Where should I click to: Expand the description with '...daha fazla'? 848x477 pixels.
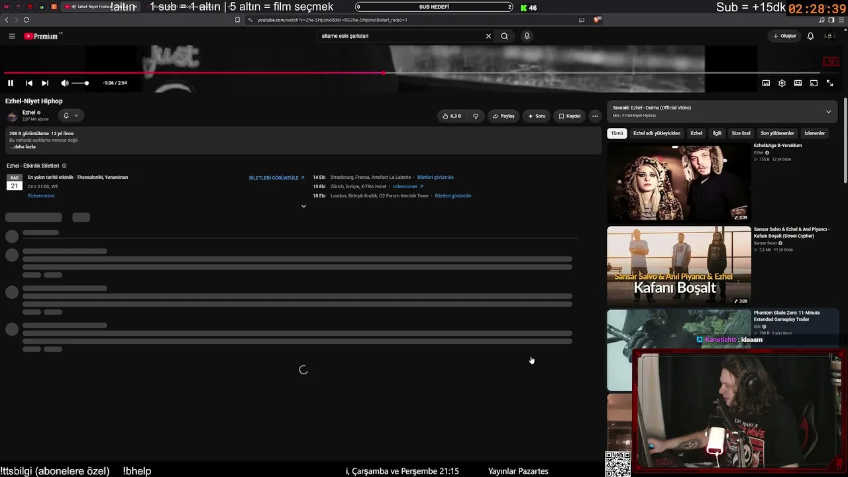[x=23, y=146]
